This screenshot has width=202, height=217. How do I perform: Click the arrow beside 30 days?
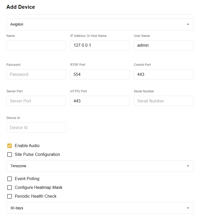pyautogui.click(x=188, y=208)
